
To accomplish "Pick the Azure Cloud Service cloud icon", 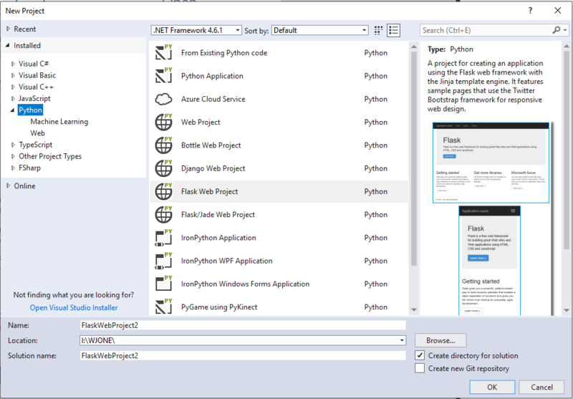I will [x=164, y=99].
